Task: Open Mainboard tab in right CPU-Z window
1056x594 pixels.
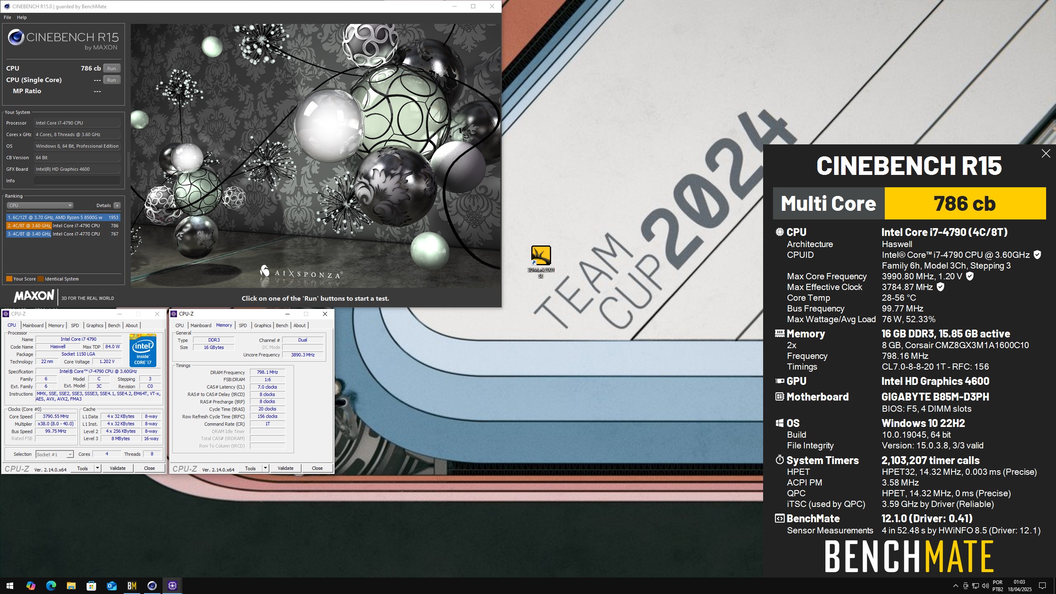Action: click(x=201, y=325)
